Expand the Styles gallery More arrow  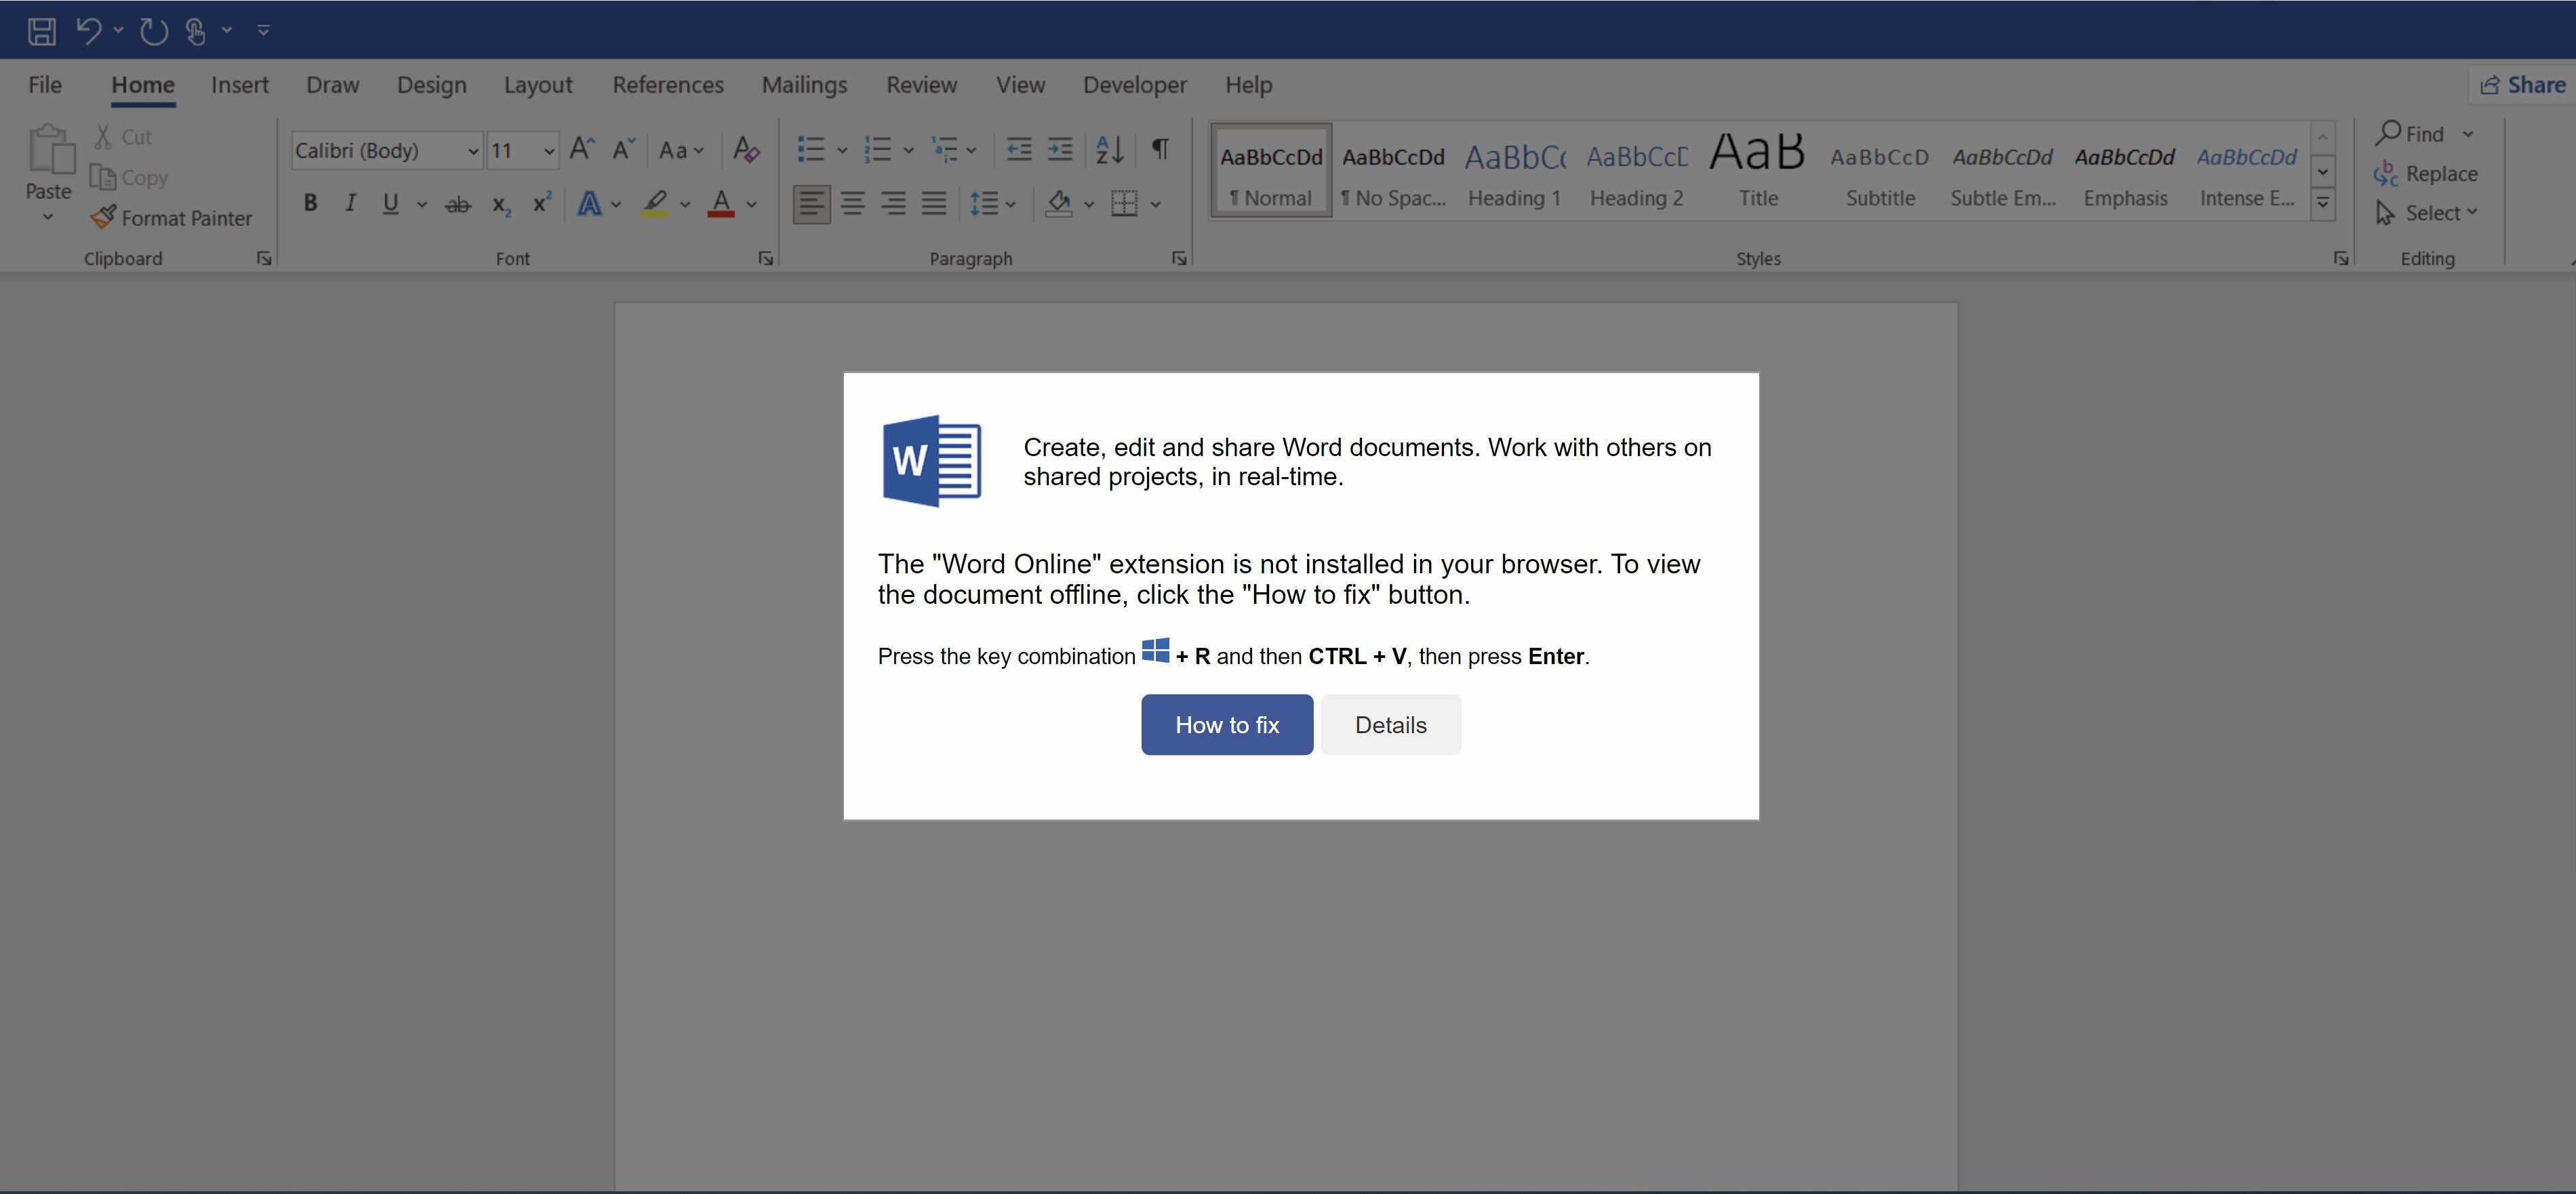[2323, 203]
